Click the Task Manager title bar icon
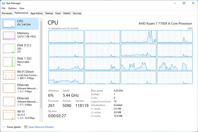The width and height of the screenshot is (198, 132). click(3, 3)
